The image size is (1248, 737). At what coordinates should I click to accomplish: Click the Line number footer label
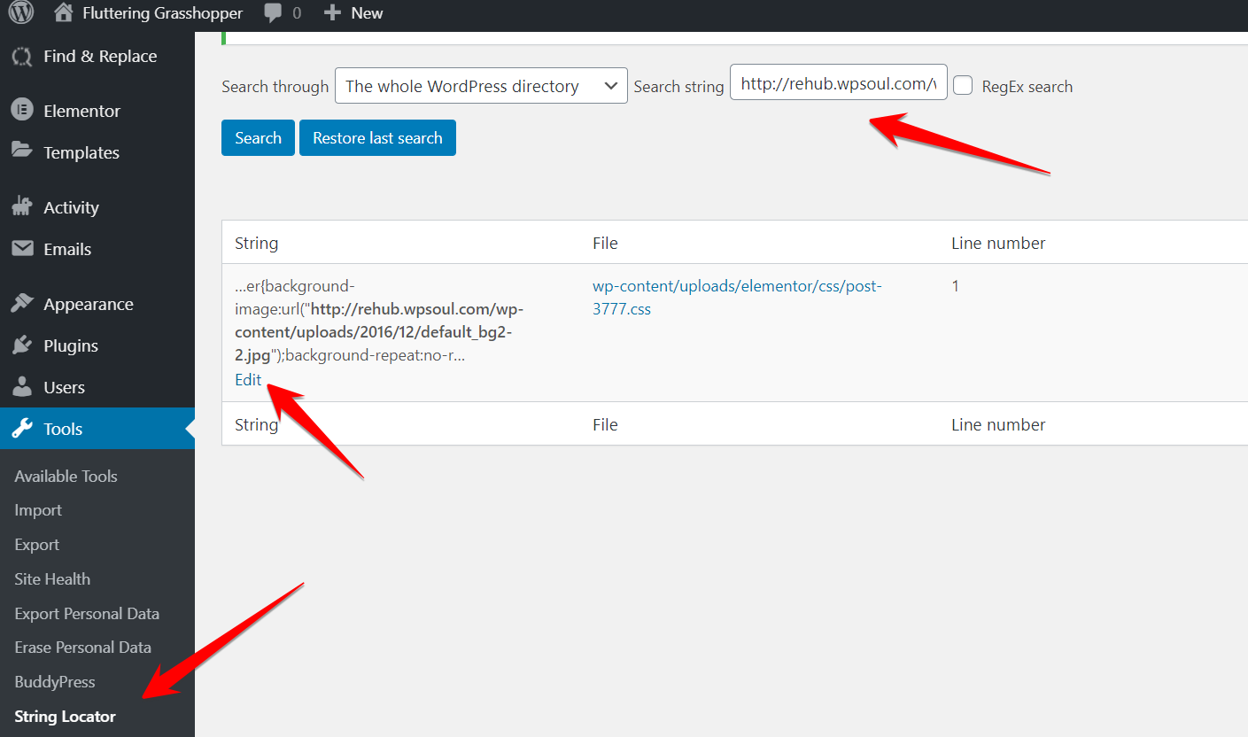pos(998,424)
